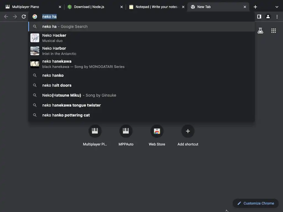Click Customize Chrome button

(256, 203)
